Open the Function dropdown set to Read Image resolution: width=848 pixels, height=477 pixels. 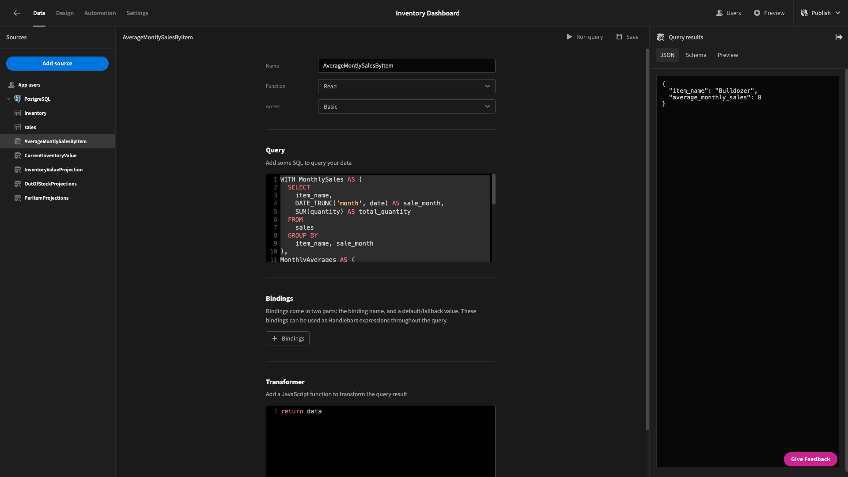coord(406,87)
